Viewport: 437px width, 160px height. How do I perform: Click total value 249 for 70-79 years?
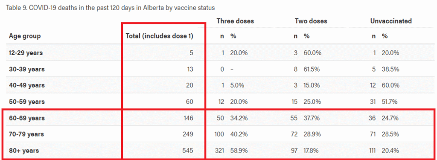click(x=187, y=134)
